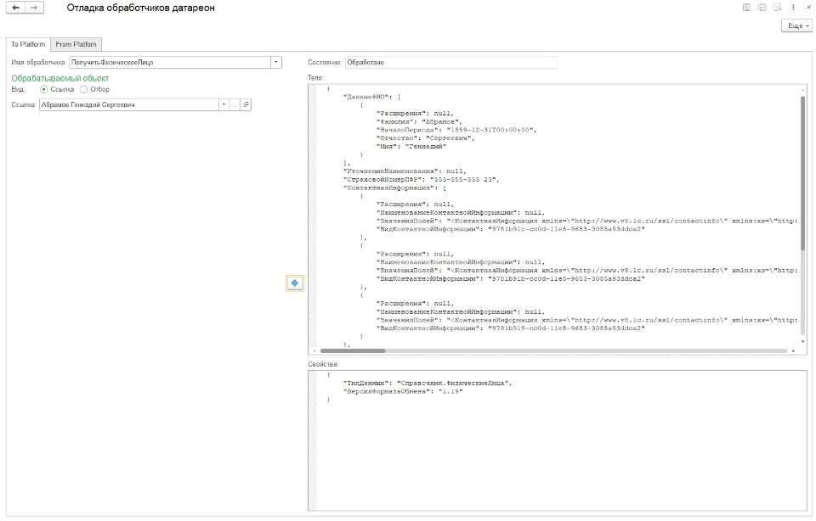Click the save diskette icon
816x521 pixels.
coord(746,8)
